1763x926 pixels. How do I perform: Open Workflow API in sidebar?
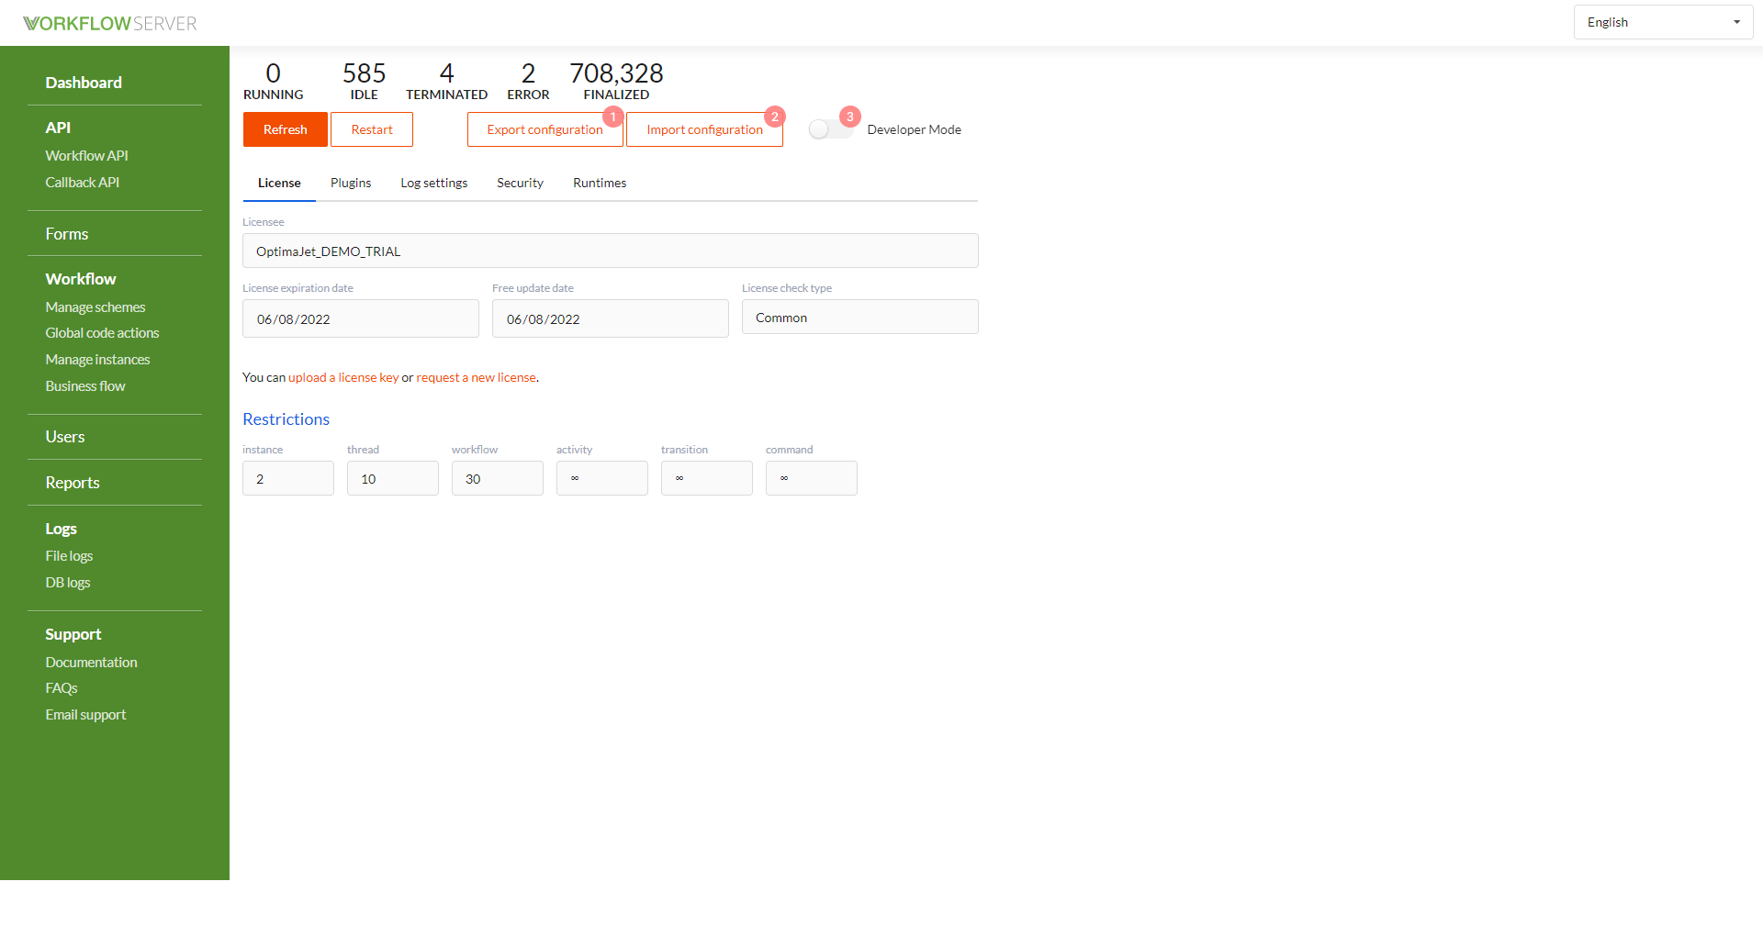point(87,156)
